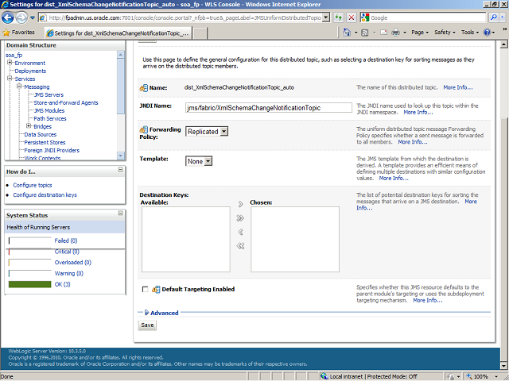Click the browser Stop icon next to Refresh
Image resolution: width=509 pixels, height=381 pixels.
tap(352, 17)
